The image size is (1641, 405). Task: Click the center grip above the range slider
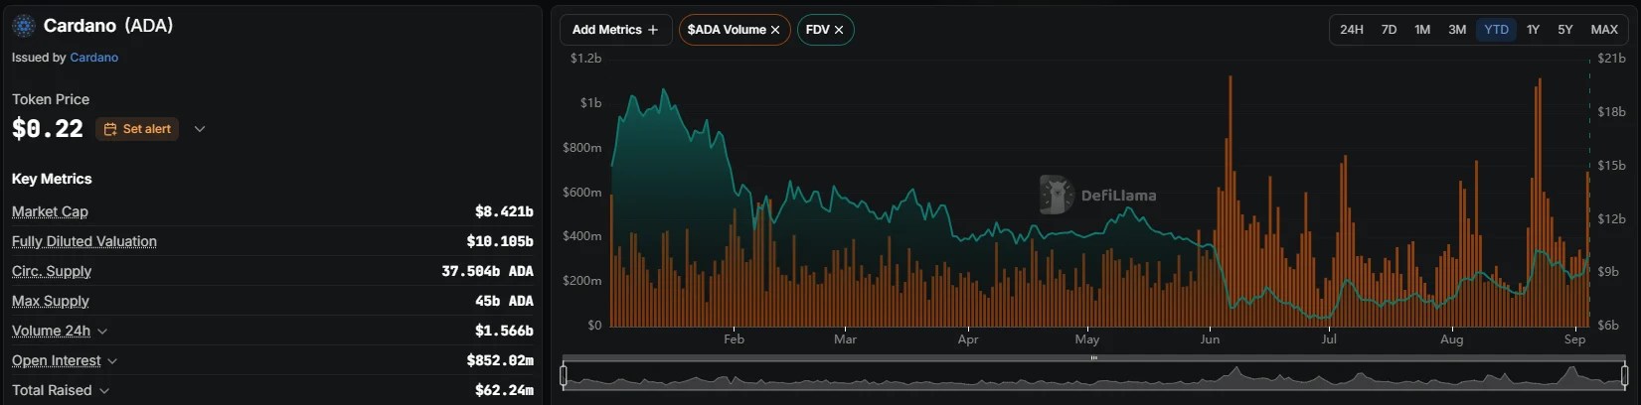(1093, 357)
